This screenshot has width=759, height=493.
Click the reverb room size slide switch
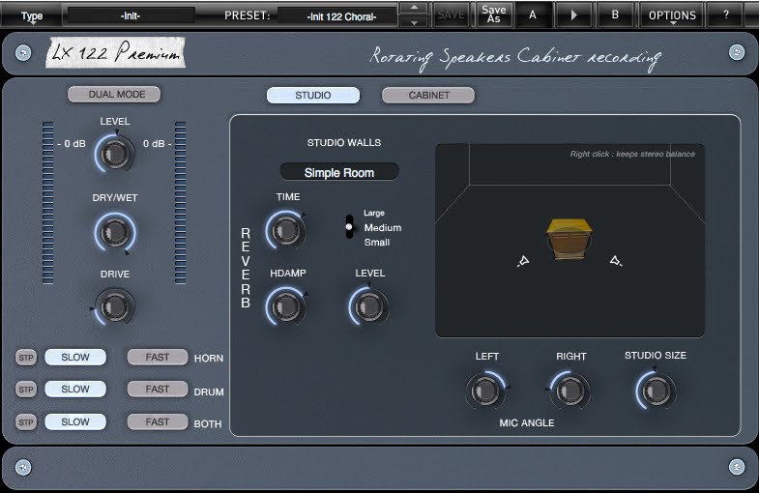click(349, 226)
